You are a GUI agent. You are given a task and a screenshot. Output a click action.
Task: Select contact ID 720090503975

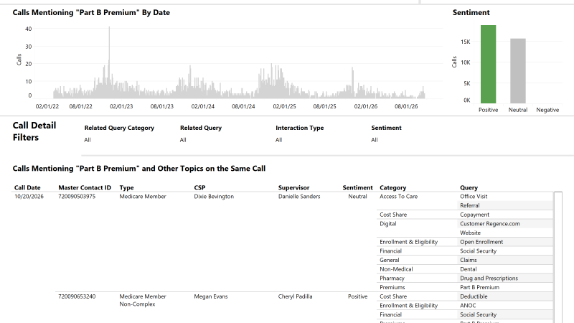pyautogui.click(x=77, y=196)
